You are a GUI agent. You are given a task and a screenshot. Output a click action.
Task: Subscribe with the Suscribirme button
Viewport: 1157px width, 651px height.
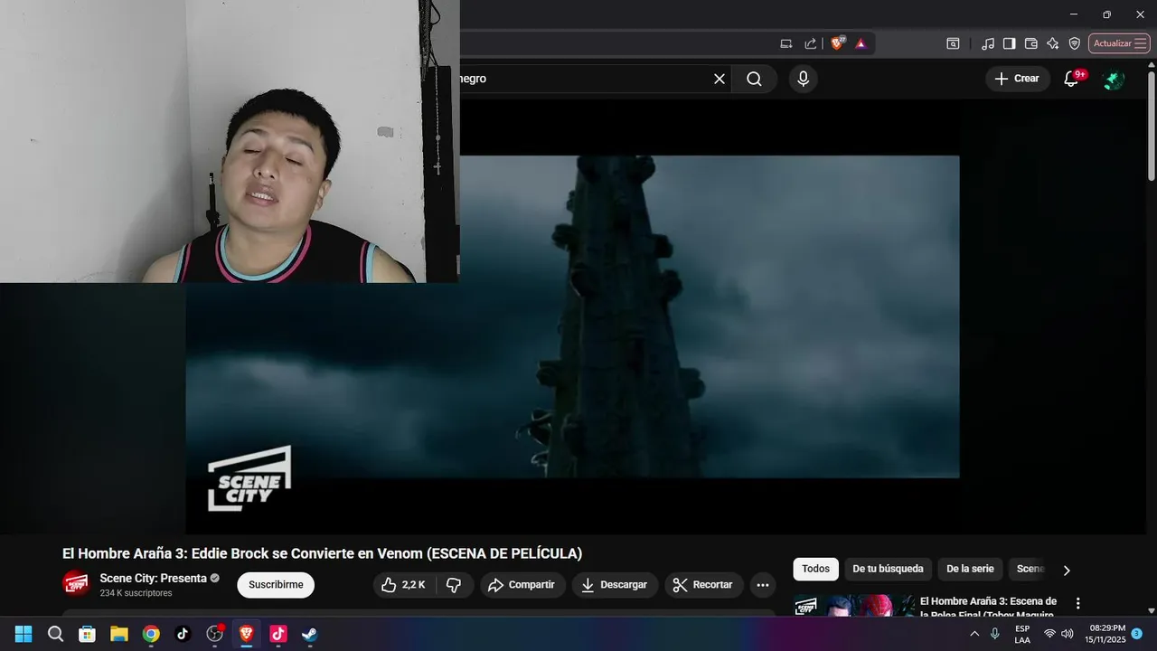276,585
